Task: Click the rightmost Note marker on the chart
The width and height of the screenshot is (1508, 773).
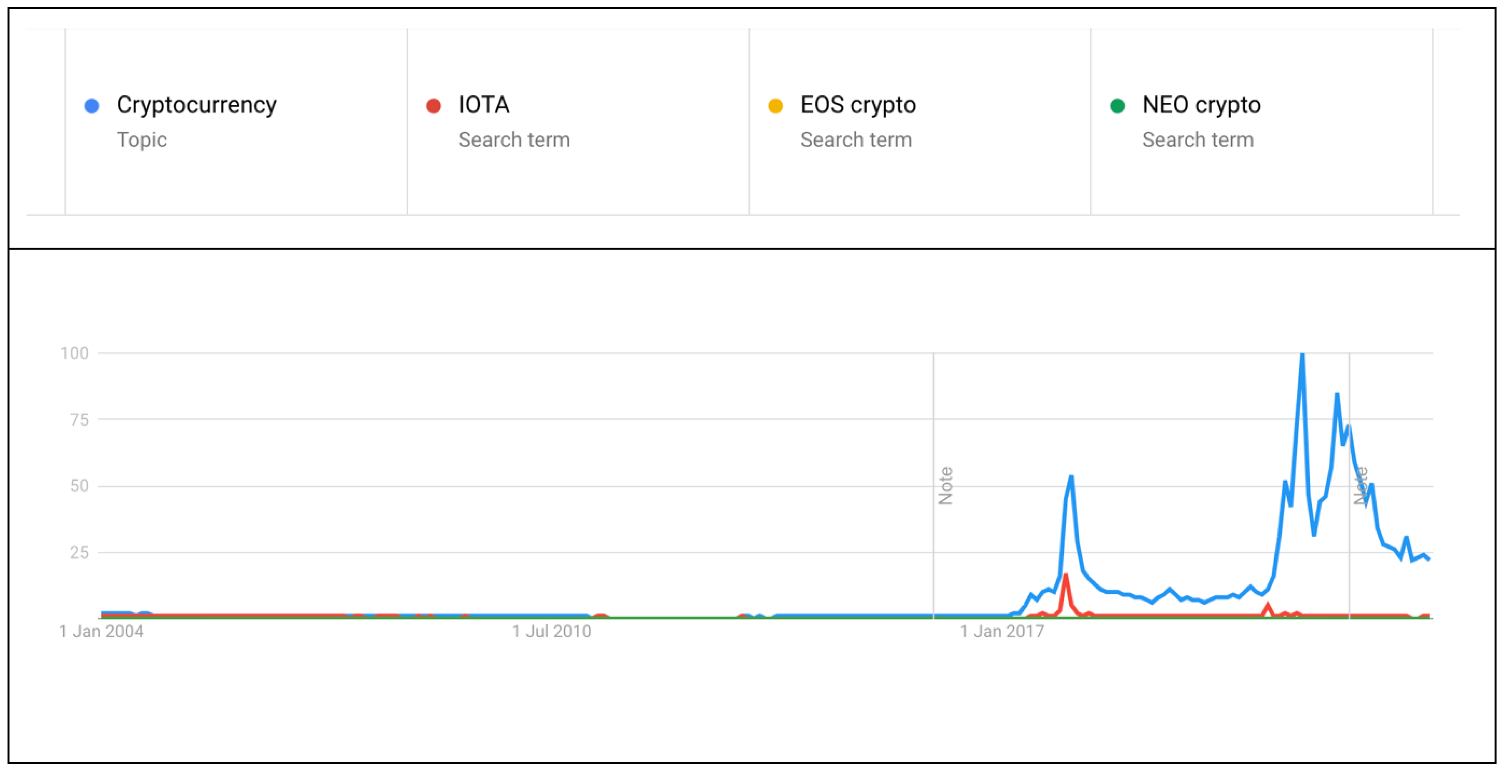Action: [1362, 485]
